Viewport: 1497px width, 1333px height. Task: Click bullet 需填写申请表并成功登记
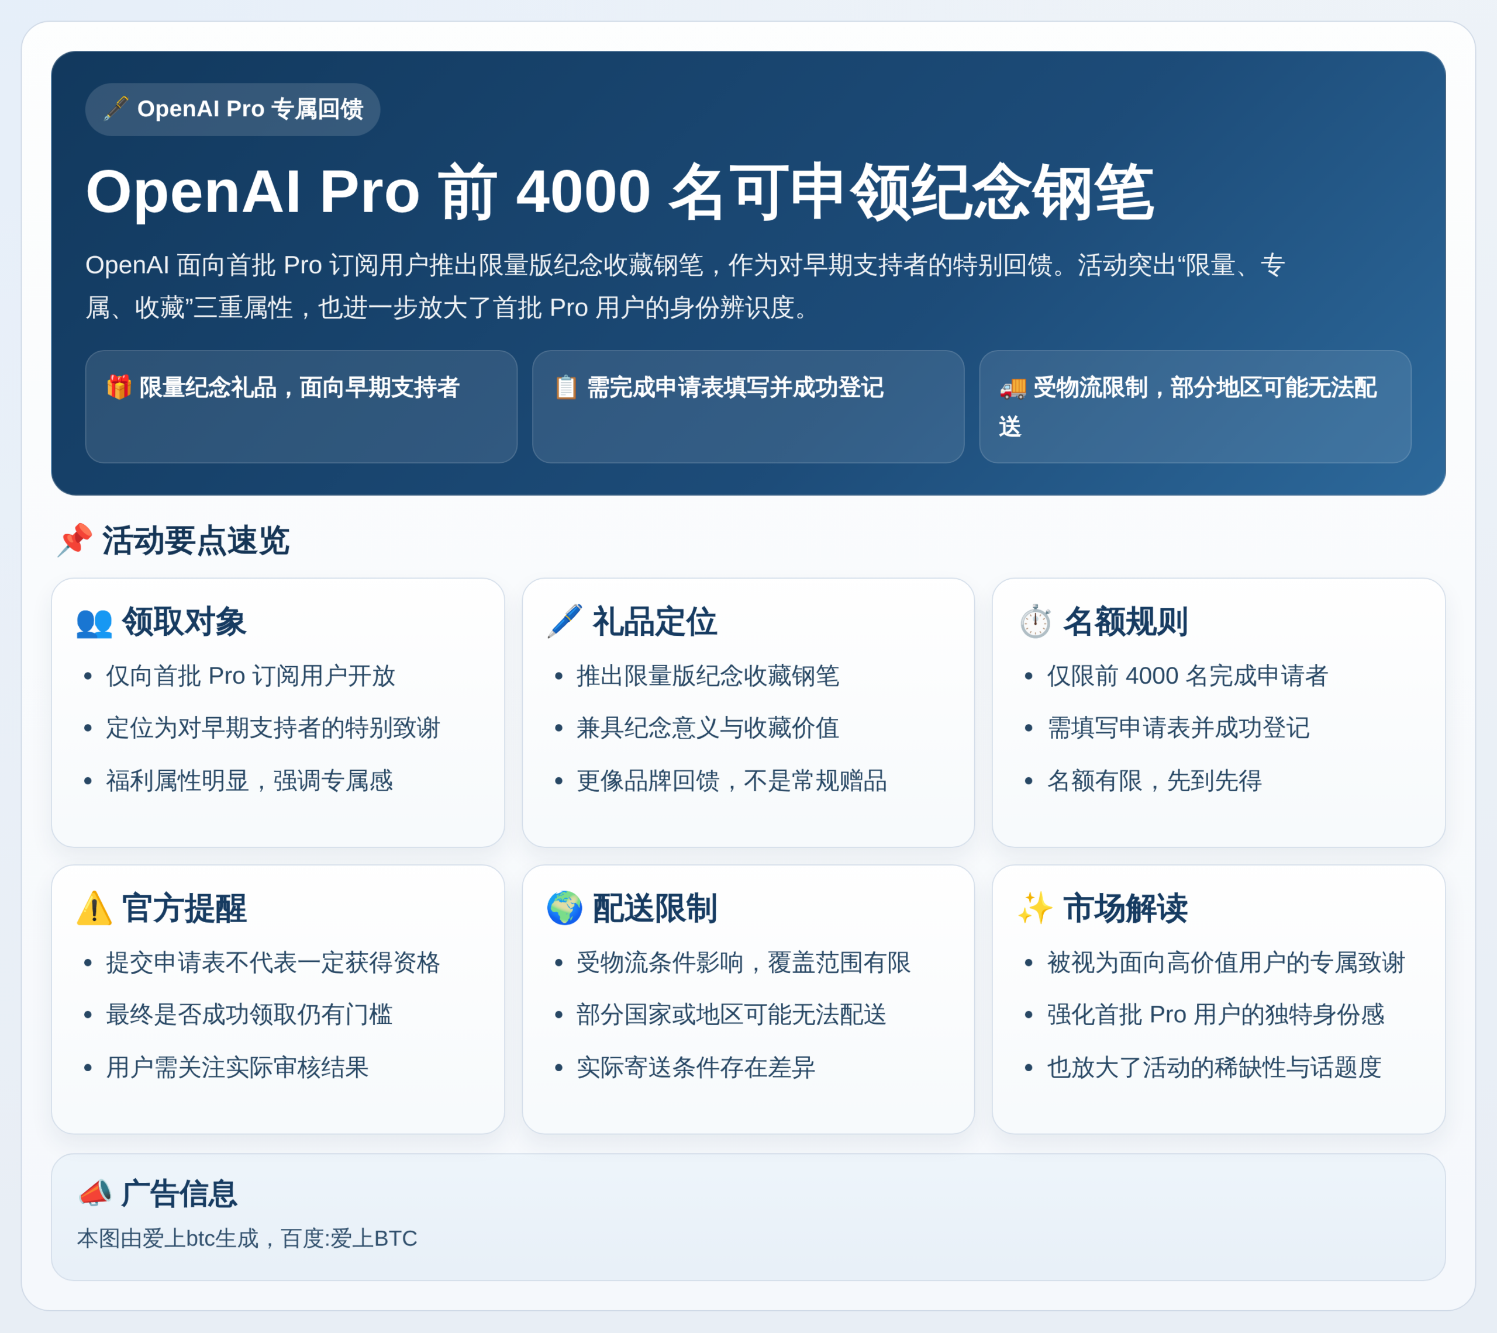(1178, 728)
